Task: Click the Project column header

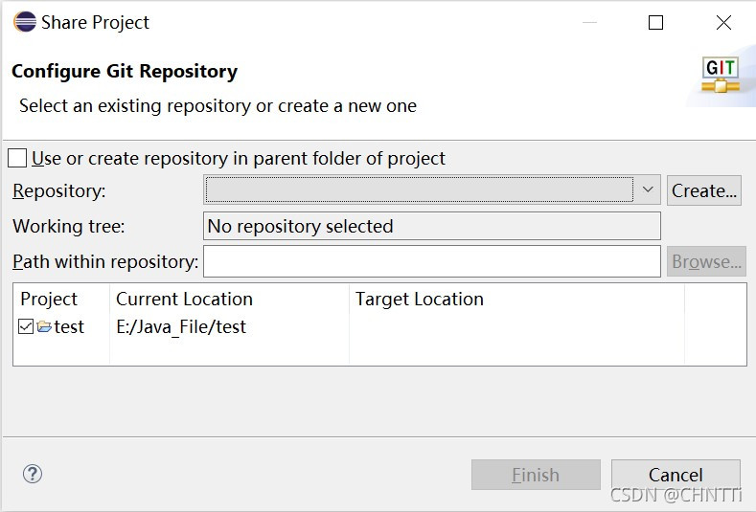Action: pos(61,300)
